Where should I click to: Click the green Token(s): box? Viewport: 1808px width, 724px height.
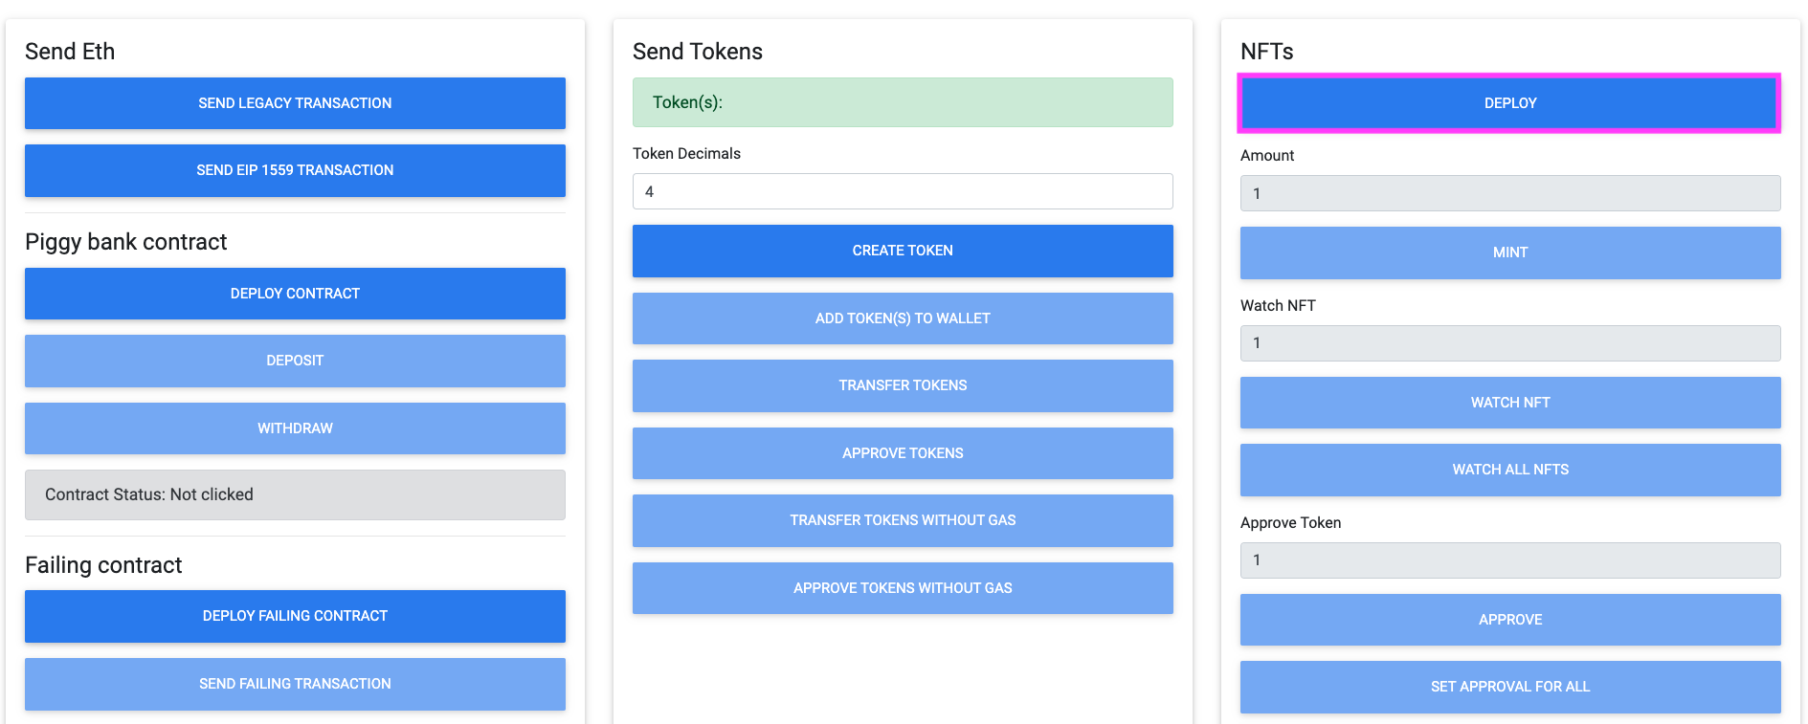903,102
